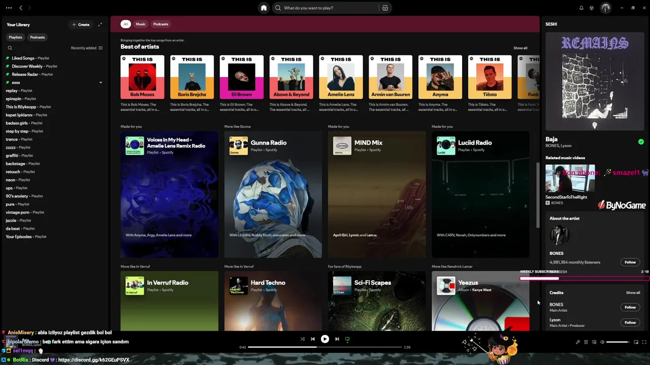
Task: Adjust the volume slider
Action: click(x=618, y=342)
